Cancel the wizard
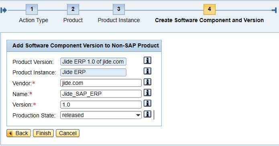The image size is (279, 146). point(67,133)
